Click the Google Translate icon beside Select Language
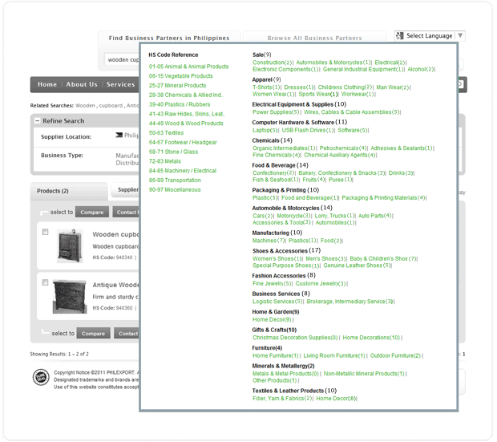Viewport: 497px width, 442px height. [x=400, y=35]
